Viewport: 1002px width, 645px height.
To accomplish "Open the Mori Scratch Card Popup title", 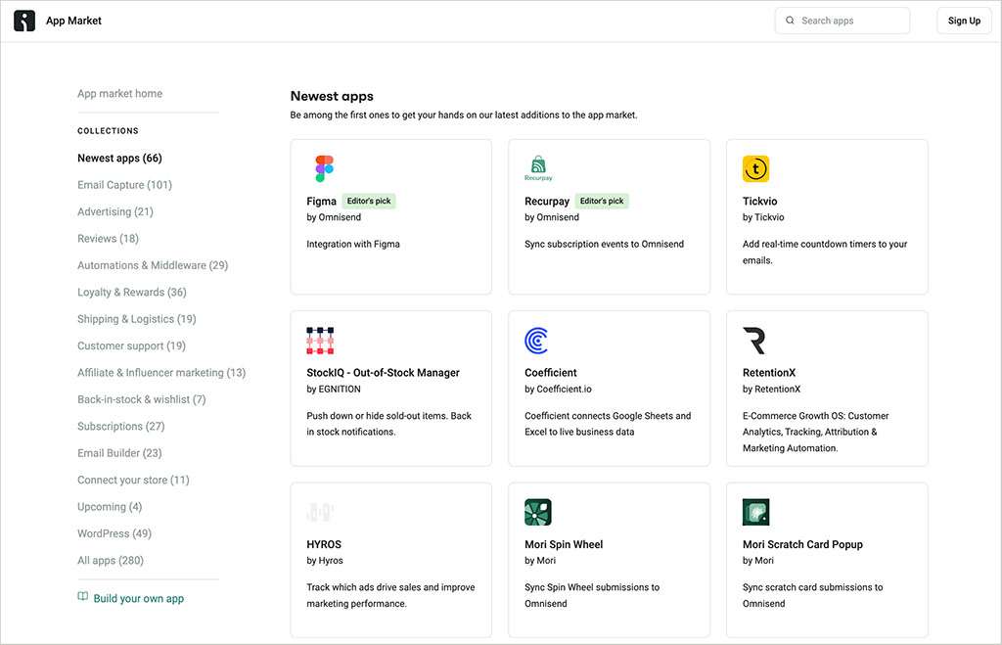I will (802, 544).
